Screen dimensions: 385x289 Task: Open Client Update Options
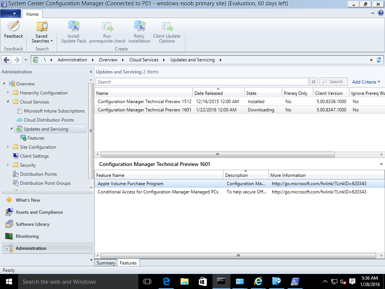coord(167,32)
